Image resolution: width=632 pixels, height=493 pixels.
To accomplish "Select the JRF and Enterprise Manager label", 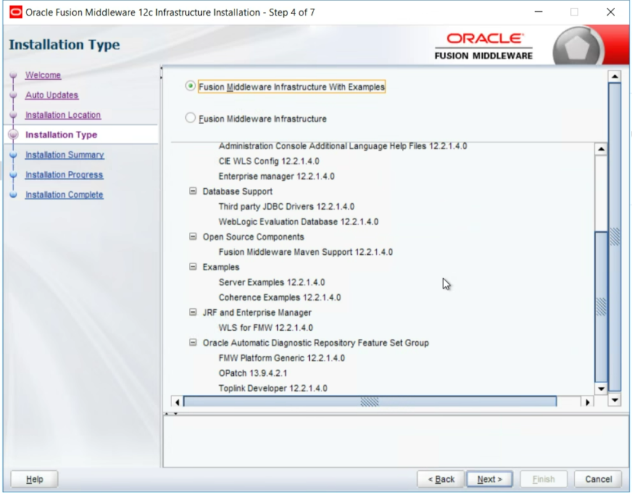I will tap(257, 313).
